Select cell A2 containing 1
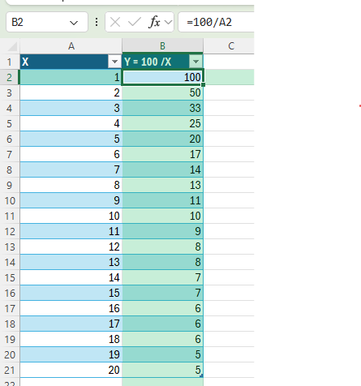The image size is (361, 386). (x=71, y=77)
